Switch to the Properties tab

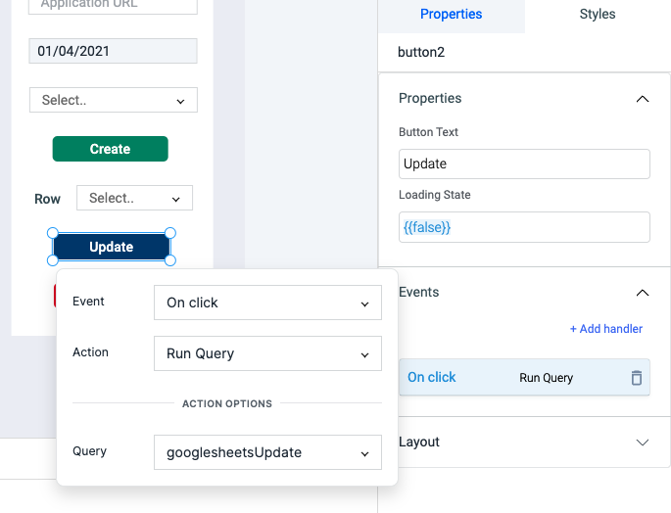(451, 14)
